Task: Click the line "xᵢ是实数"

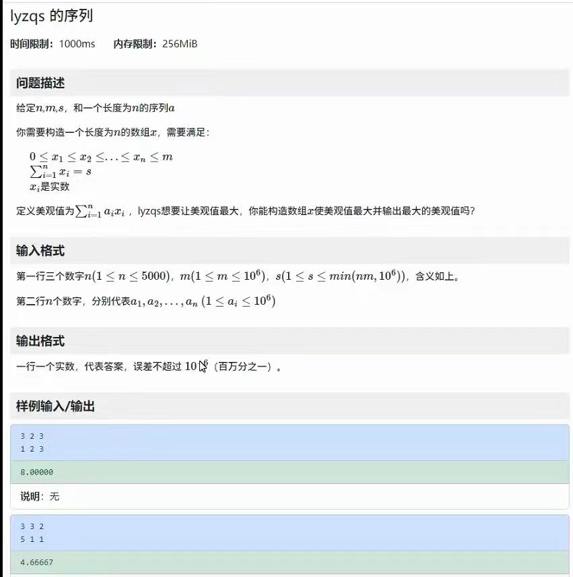Action: 50,187
